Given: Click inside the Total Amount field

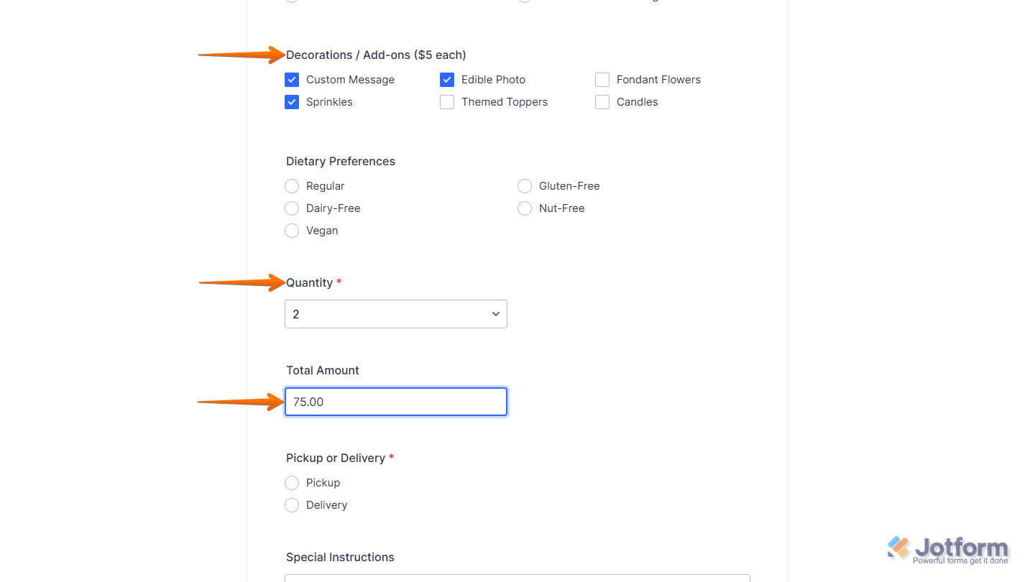Looking at the screenshot, I should click(x=395, y=402).
